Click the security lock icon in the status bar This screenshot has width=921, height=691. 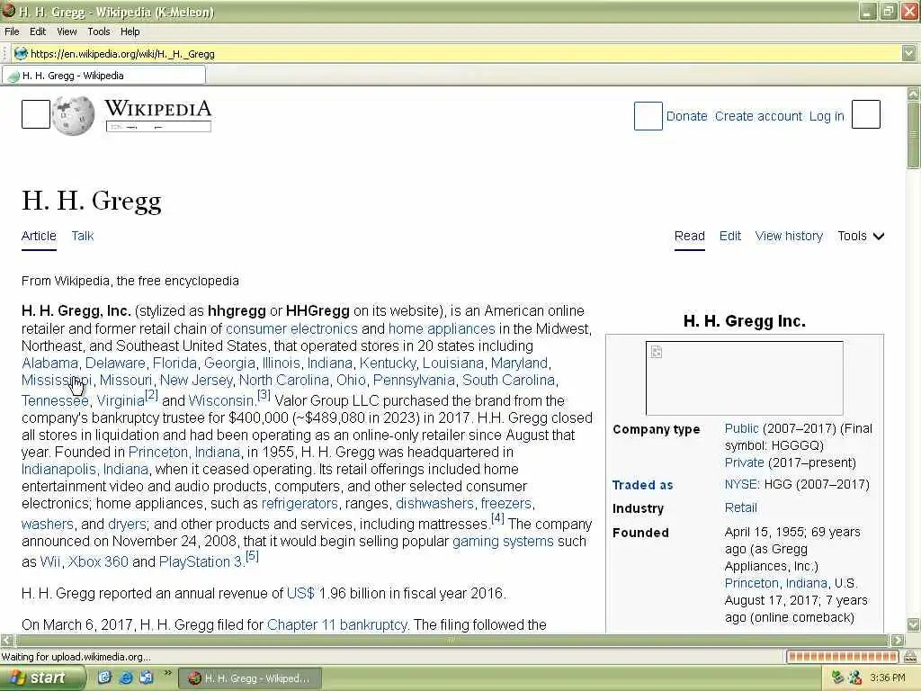click(x=910, y=656)
